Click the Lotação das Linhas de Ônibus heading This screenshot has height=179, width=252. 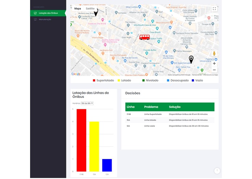click(91, 95)
